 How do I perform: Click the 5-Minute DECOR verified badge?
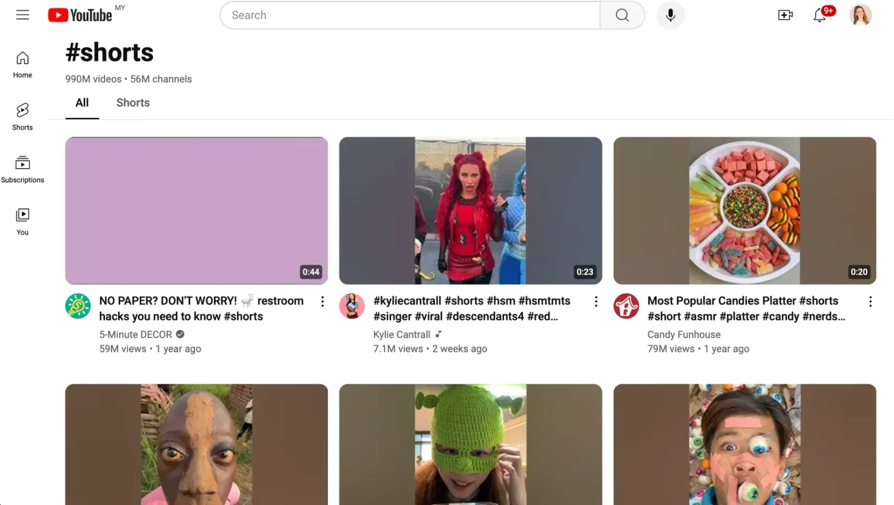180,334
